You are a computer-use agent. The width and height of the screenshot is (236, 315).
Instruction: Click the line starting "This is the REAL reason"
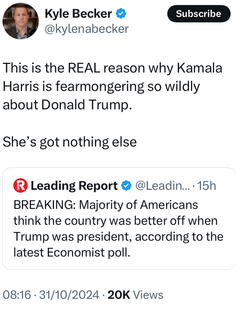112,68
